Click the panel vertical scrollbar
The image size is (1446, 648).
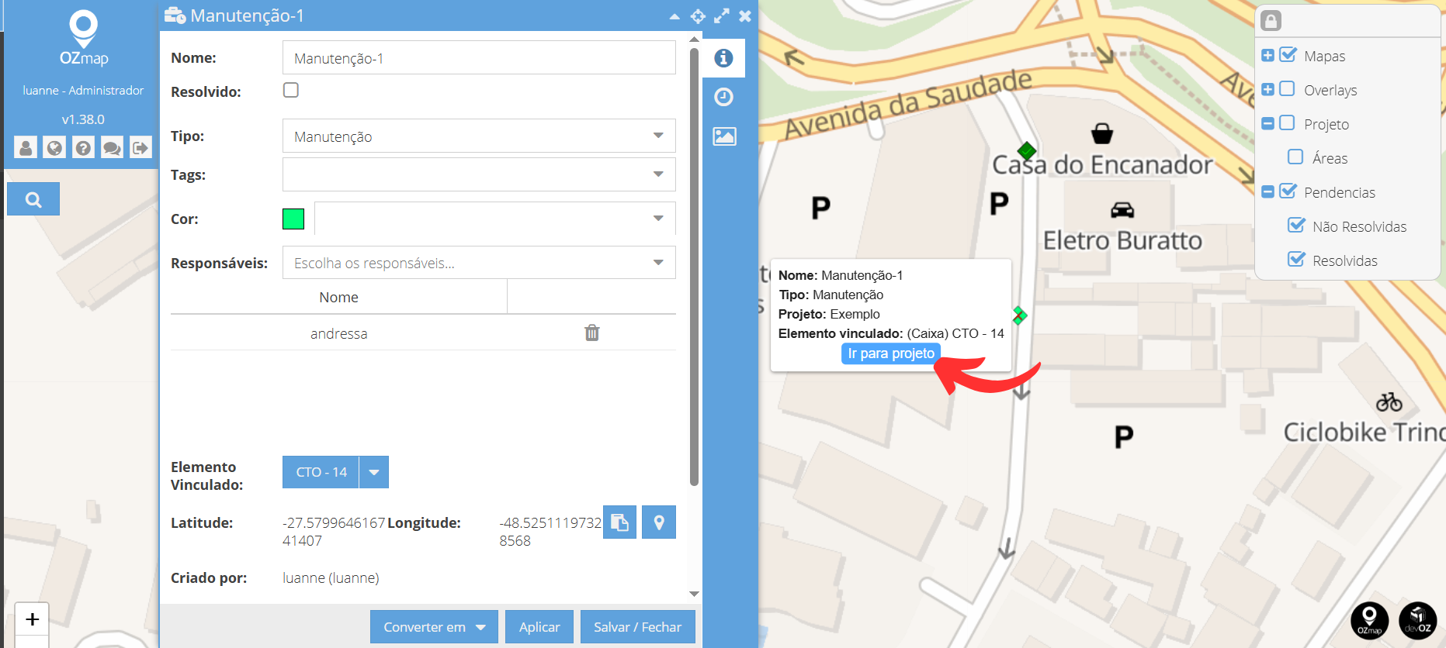click(x=694, y=266)
